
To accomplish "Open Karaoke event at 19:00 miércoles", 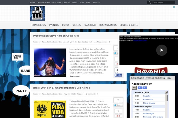I will tap(147, 110).
